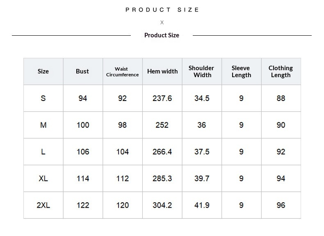The width and height of the screenshot is (324, 236).
Task: Select the Waist Circumference column header
Action: click(x=123, y=71)
